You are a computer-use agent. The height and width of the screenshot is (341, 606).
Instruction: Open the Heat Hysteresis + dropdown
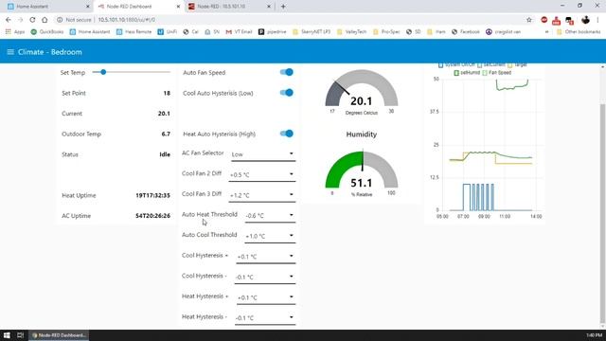(265, 297)
